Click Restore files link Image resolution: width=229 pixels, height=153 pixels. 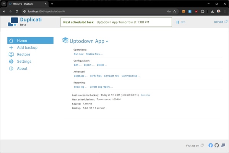pos(94,54)
